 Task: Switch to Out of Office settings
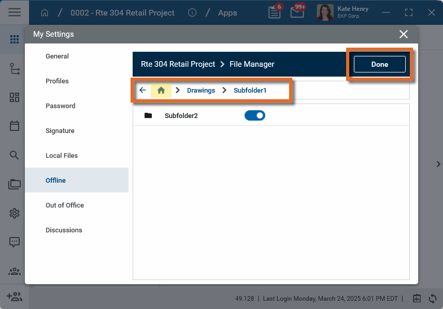[65, 205]
